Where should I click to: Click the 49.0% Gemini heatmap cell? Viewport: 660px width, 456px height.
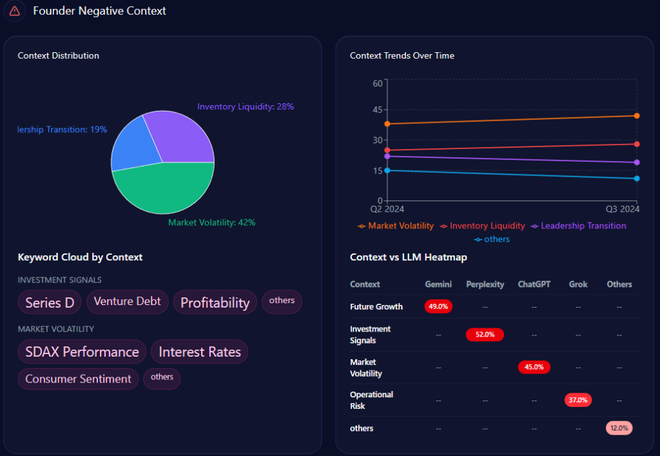438,307
